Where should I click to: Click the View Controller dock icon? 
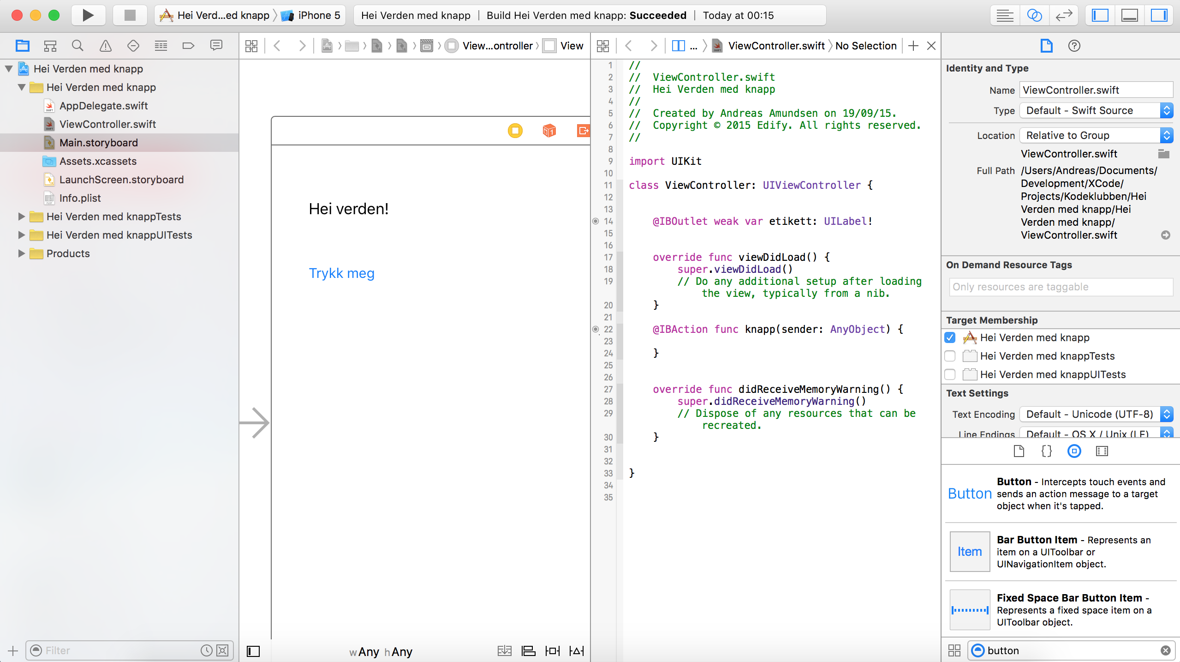[515, 131]
